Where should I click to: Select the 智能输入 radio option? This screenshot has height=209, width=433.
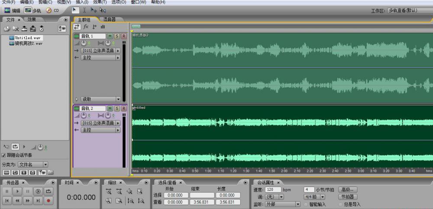pos(306,205)
